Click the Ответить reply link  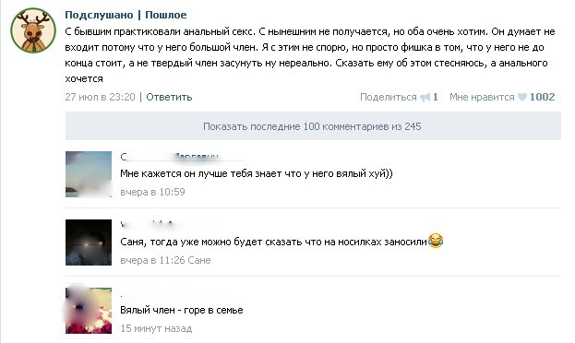pos(169,97)
